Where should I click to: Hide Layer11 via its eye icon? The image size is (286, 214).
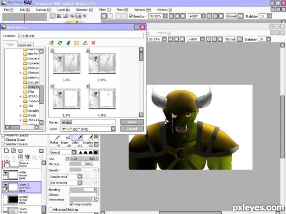tap(5, 185)
